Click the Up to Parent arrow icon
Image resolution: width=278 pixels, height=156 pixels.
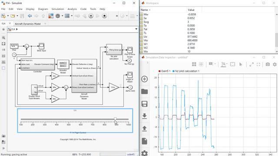point(43,16)
